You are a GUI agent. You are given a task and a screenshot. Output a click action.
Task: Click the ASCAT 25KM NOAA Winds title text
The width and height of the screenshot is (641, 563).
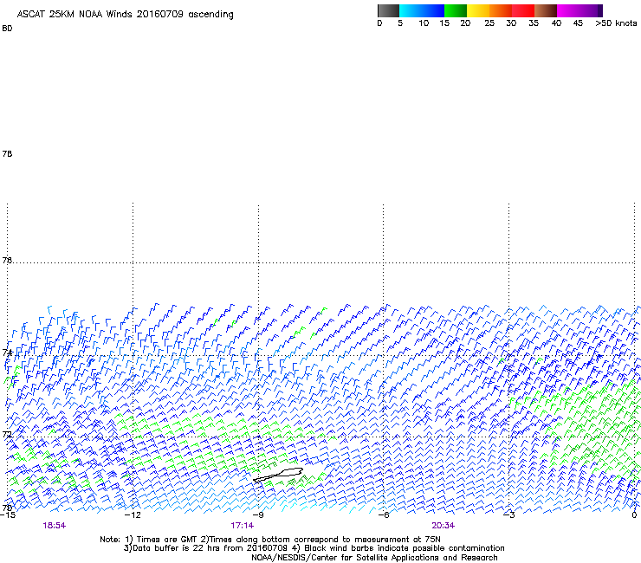(x=125, y=14)
